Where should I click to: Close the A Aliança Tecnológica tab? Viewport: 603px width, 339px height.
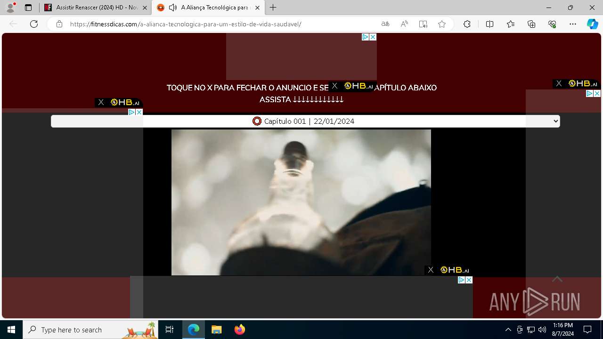[257, 8]
